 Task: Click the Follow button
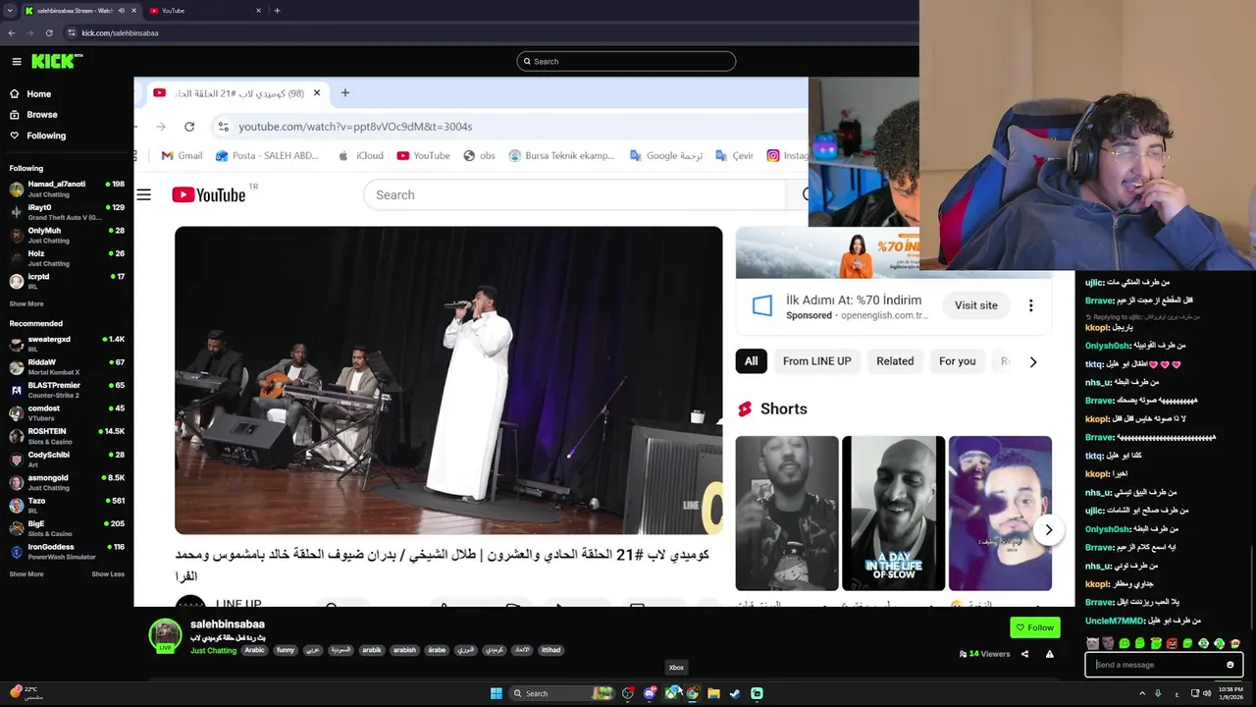coord(1035,627)
